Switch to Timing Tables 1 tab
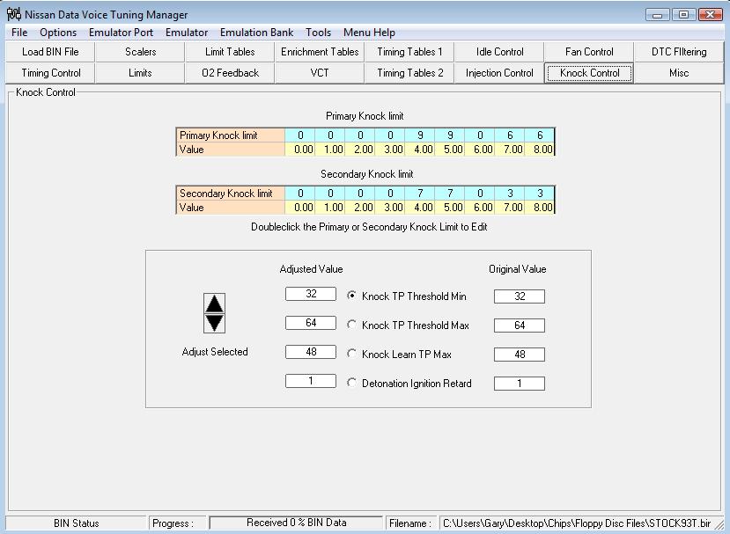Image resolution: width=730 pixels, height=534 pixels. coord(409,52)
